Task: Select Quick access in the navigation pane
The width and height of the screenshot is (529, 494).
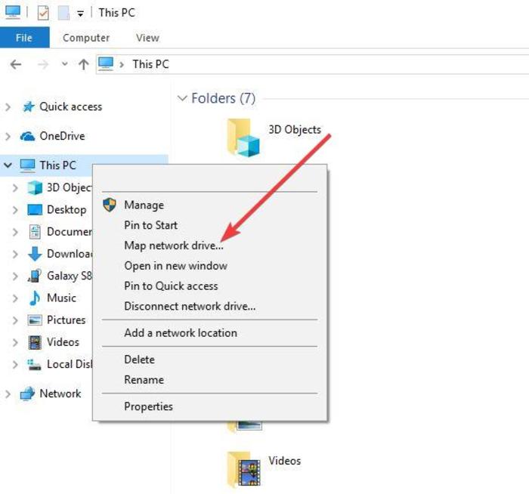Action: [x=70, y=107]
